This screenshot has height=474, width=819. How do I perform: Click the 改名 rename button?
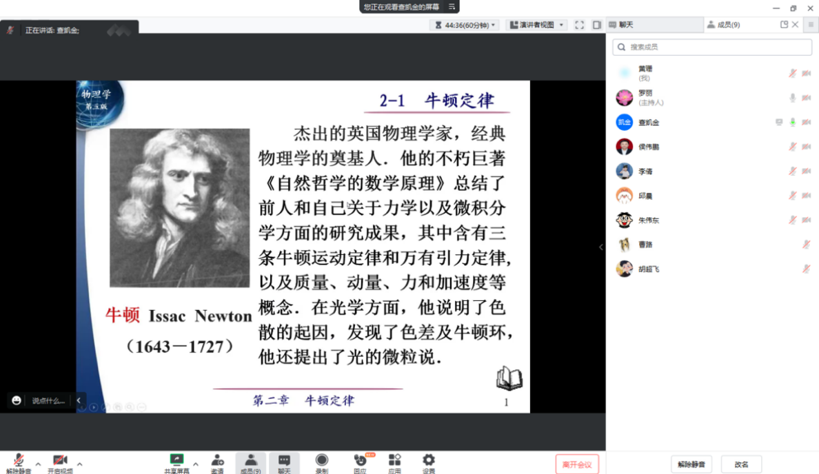pos(741,464)
